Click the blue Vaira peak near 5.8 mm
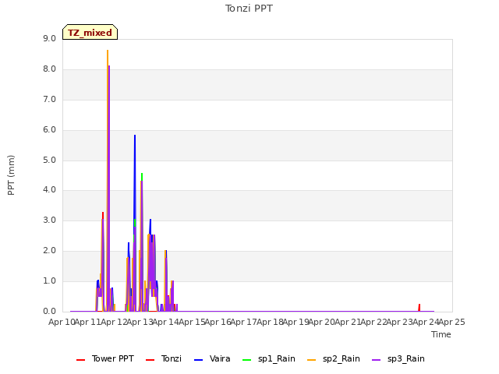 [135, 136]
